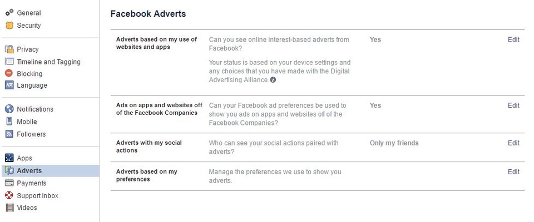This screenshot has height=222, width=534.
Task: Click the red Blocking icon
Action: tap(9, 73)
